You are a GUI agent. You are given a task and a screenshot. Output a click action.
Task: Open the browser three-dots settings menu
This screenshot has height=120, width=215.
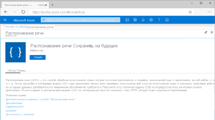(x=209, y=12)
